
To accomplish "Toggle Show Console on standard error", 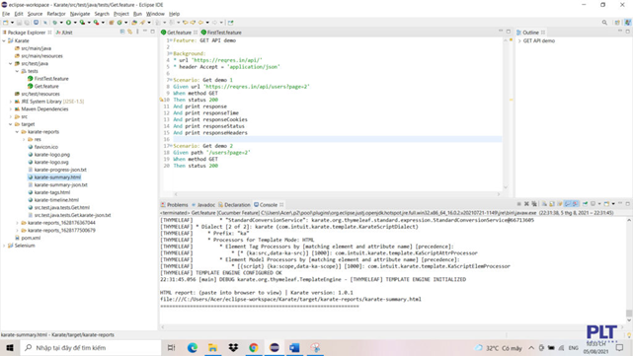I will tap(576, 204).
